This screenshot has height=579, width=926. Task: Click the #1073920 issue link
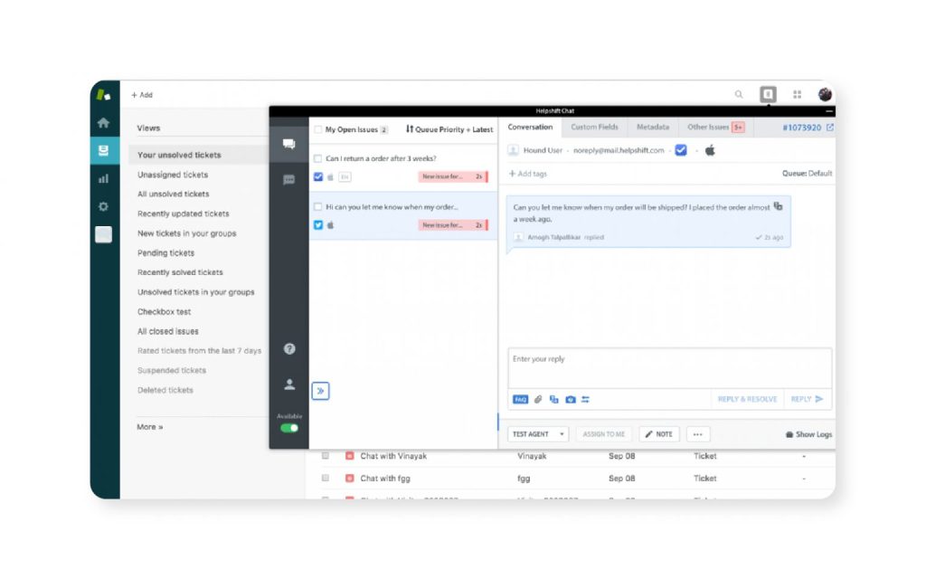pyautogui.click(x=801, y=128)
